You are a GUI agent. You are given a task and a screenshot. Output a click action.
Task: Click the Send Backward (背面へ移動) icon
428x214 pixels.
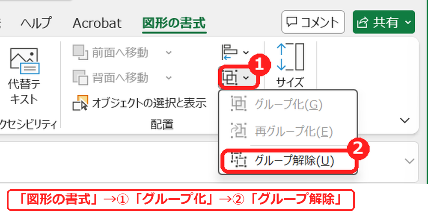(x=80, y=78)
